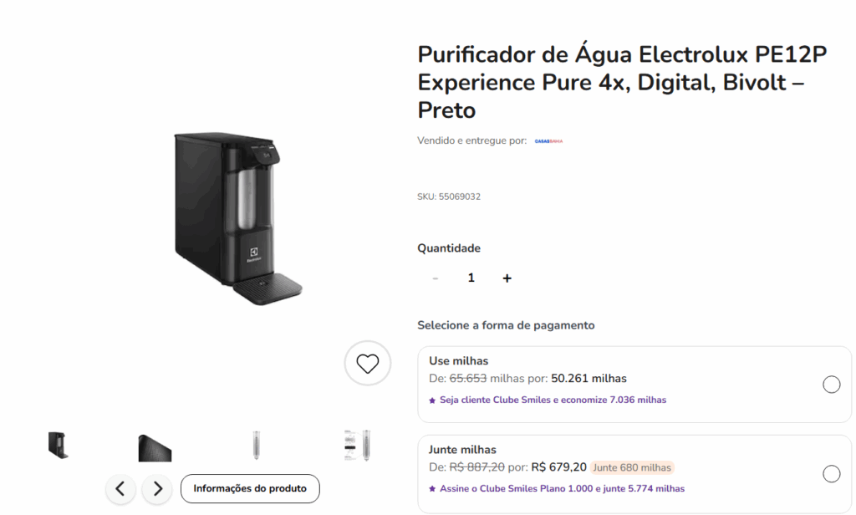Select fourth thumbnail with filter and manual

tap(358, 445)
